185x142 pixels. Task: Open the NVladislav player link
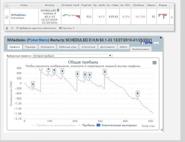coord(18,15)
